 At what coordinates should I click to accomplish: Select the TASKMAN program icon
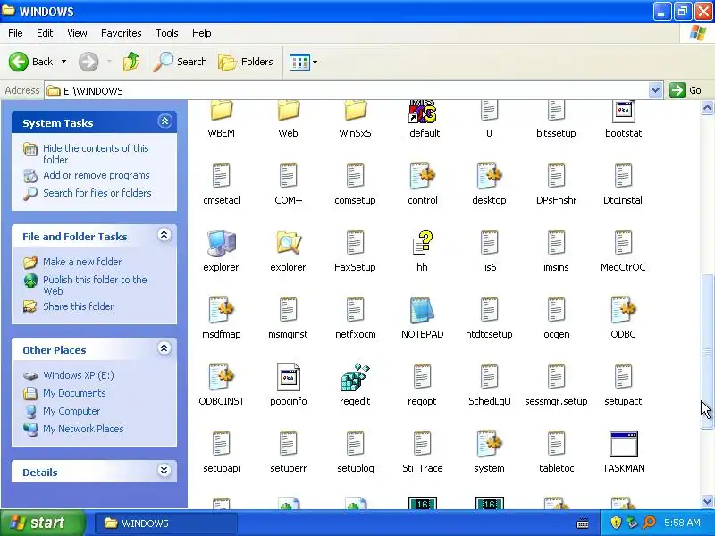[x=623, y=444]
